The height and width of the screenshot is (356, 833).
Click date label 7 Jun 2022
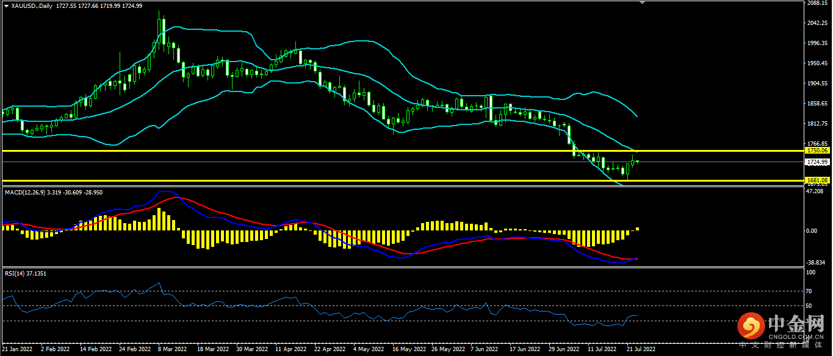[x=485, y=350]
